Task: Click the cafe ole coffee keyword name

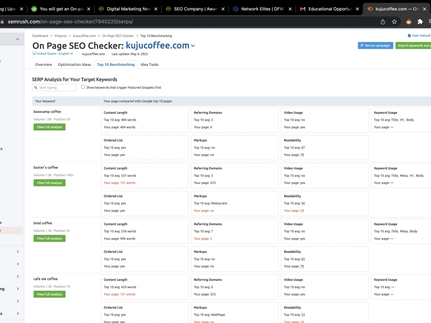Action: [46, 279]
